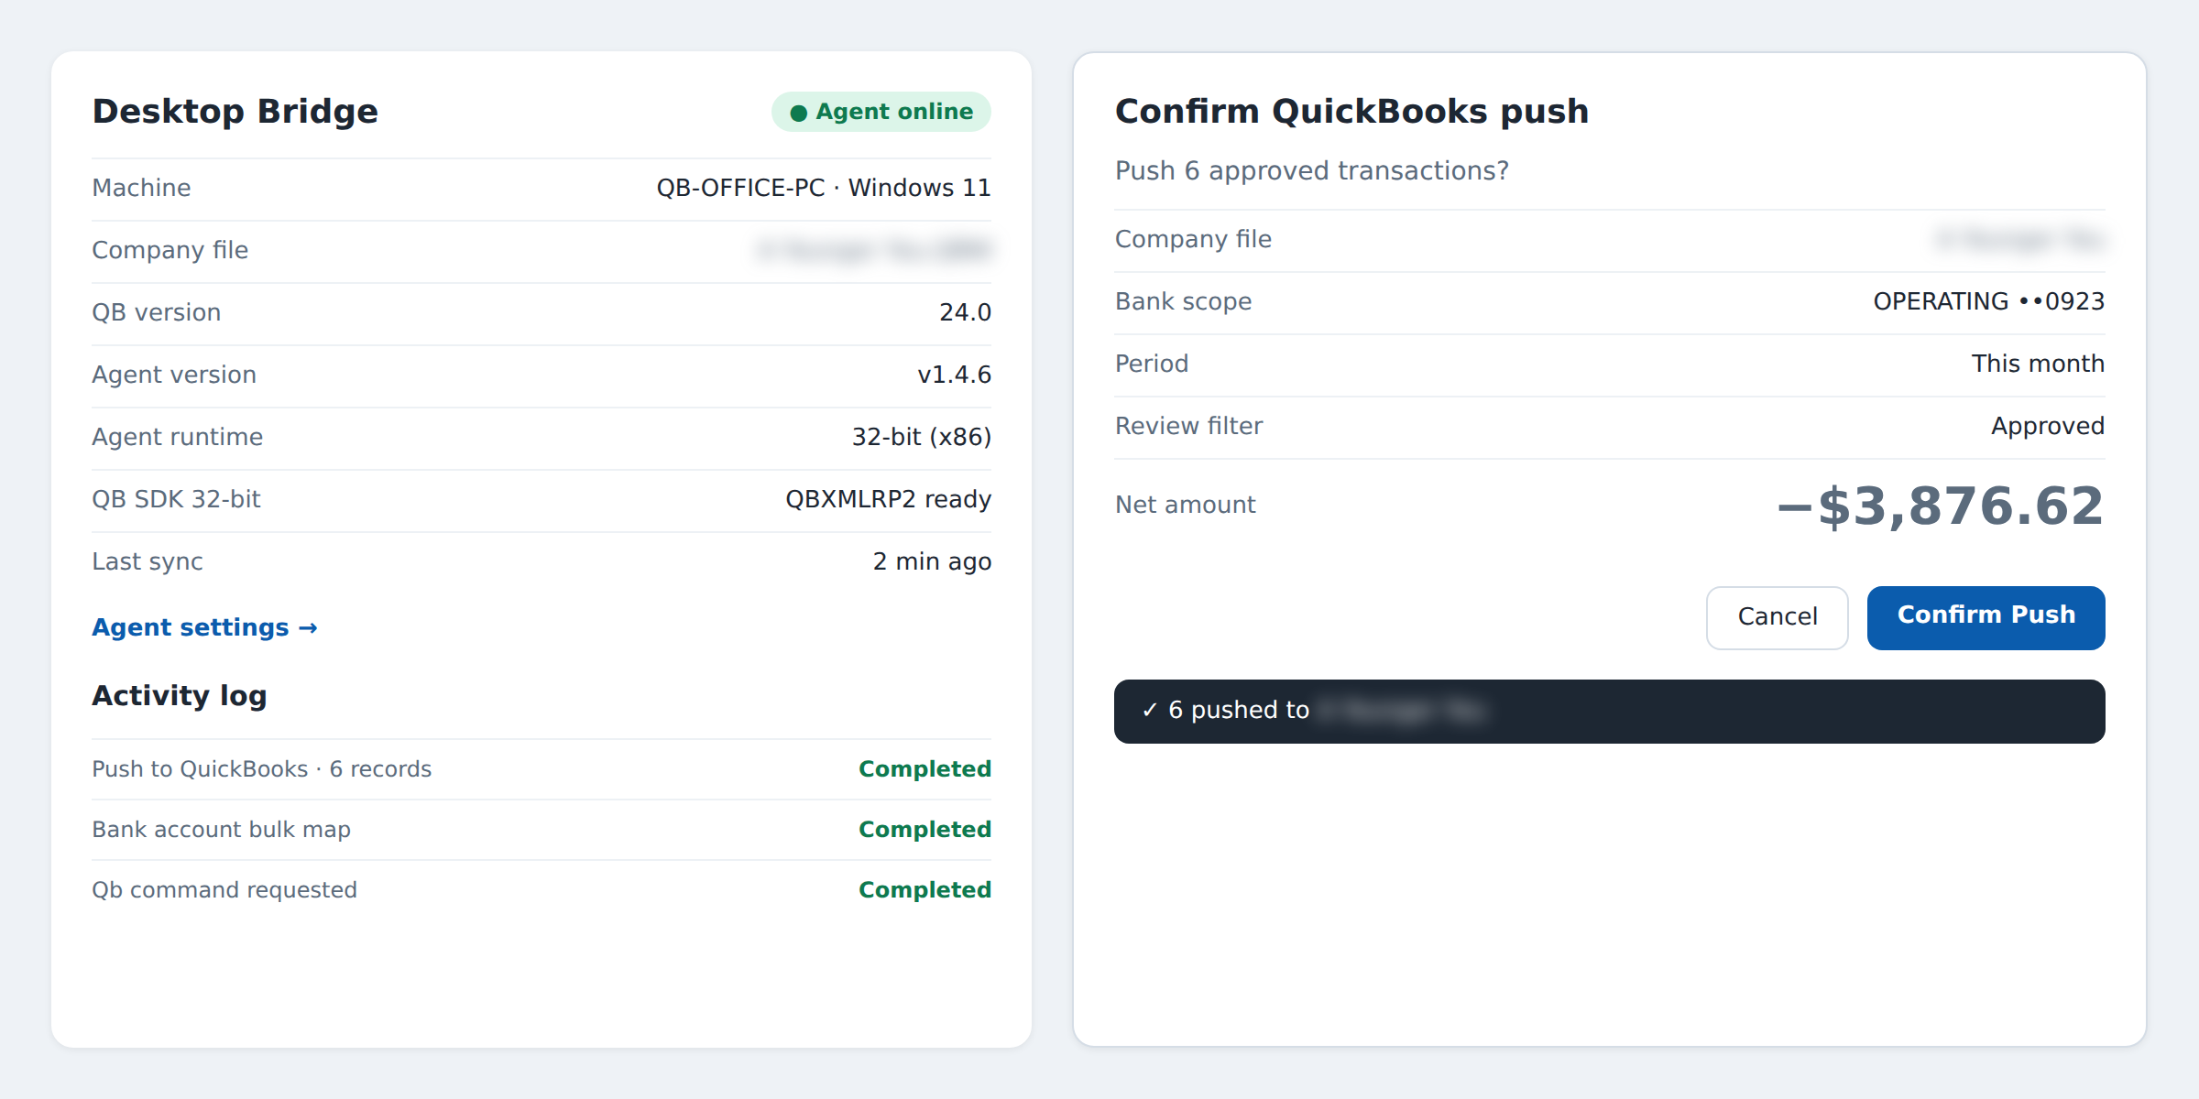The image size is (2199, 1099).
Task: Click the 'Bank scope' label
Action: 1183,301
